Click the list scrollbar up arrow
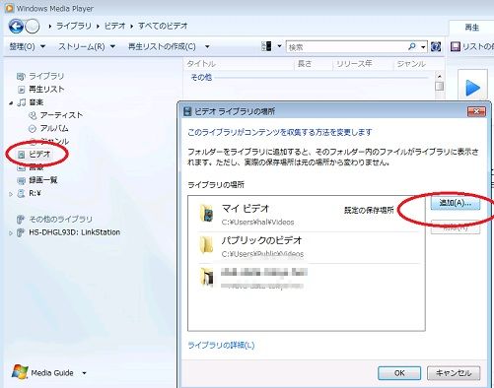 click(x=439, y=76)
